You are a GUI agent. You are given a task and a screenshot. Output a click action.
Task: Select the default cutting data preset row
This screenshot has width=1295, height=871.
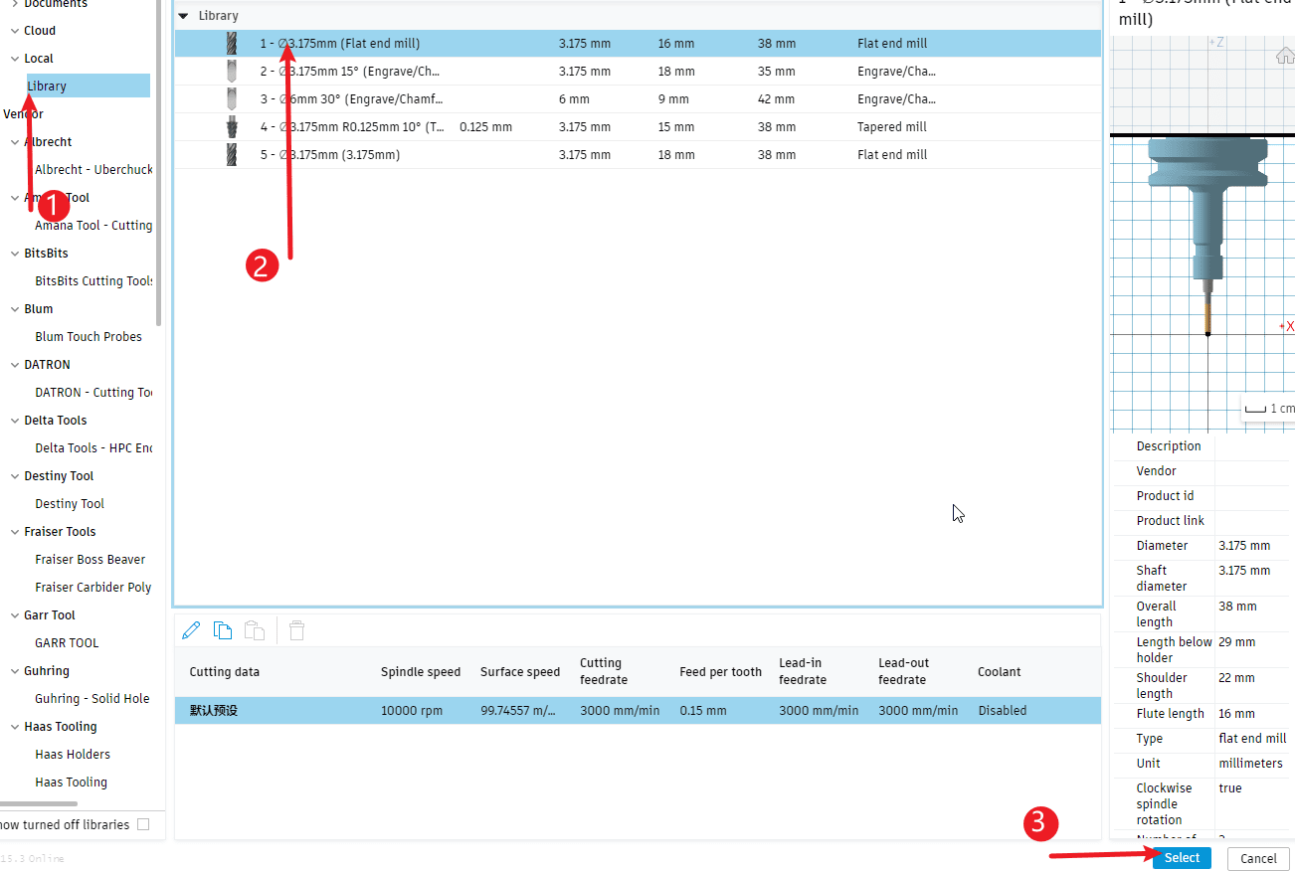tap(637, 711)
